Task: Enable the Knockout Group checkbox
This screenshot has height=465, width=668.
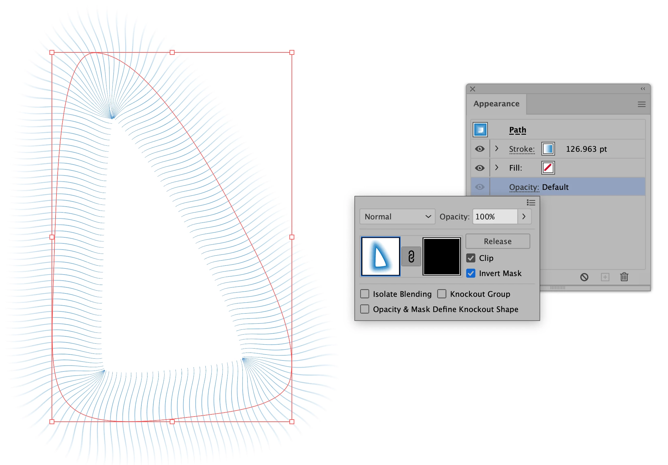Action: coord(442,294)
